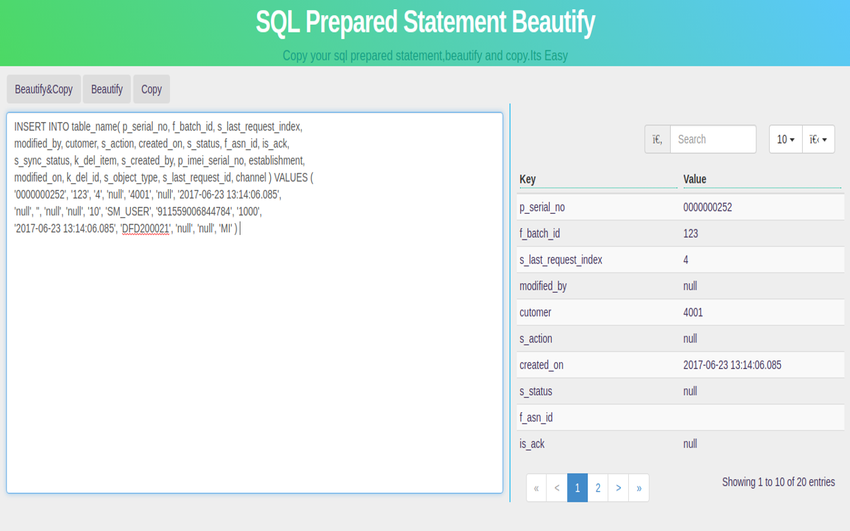Expand the dropdown next to the page-size selector
This screenshot has height=531, width=850.
click(818, 139)
